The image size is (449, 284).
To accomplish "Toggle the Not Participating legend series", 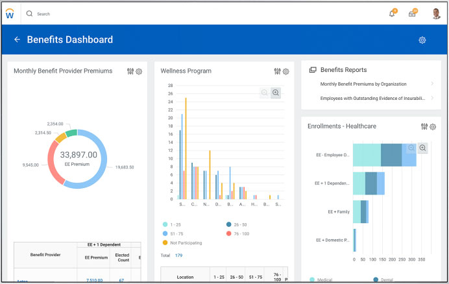I will [x=182, y=243].
